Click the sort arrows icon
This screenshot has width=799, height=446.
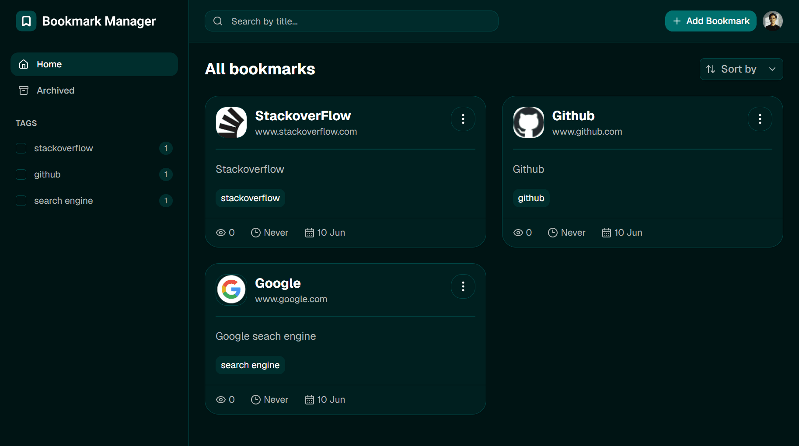pos(711,69)
